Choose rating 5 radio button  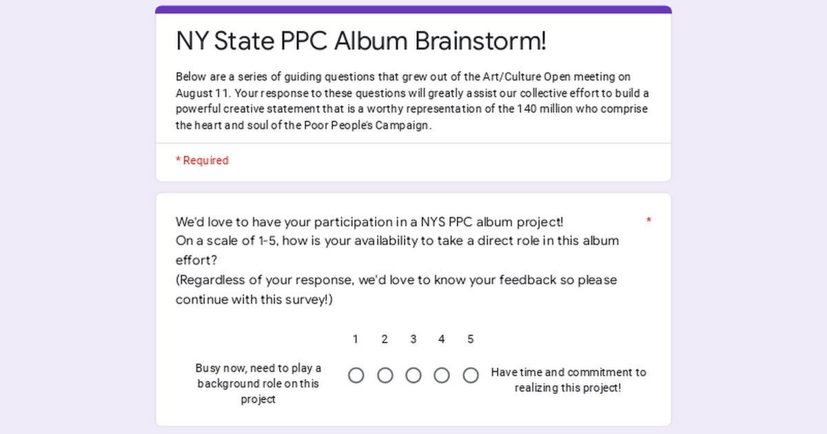tap(471, 375)
